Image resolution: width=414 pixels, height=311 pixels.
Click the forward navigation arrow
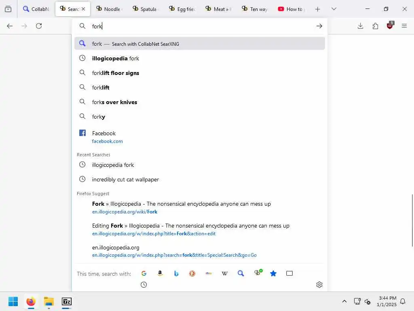click(x=24, y=26)
